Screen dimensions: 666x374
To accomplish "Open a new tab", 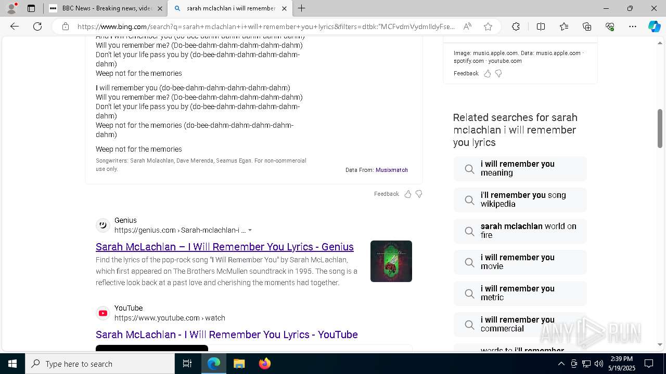I will coord(302,8).
